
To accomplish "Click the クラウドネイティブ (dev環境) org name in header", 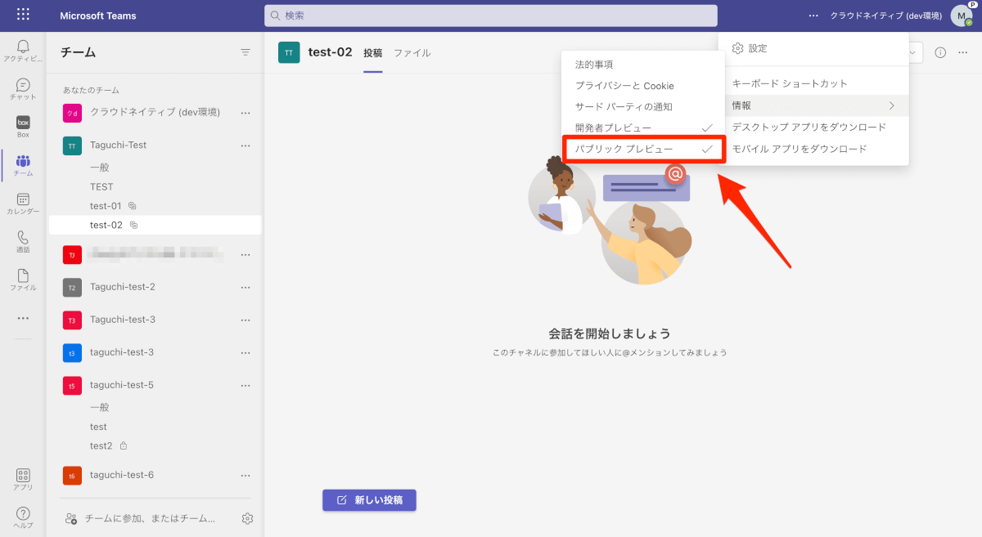I will 885,16.
